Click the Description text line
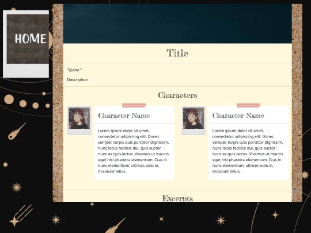Screen dimensions: 311x233 click(x=78, y=79)
